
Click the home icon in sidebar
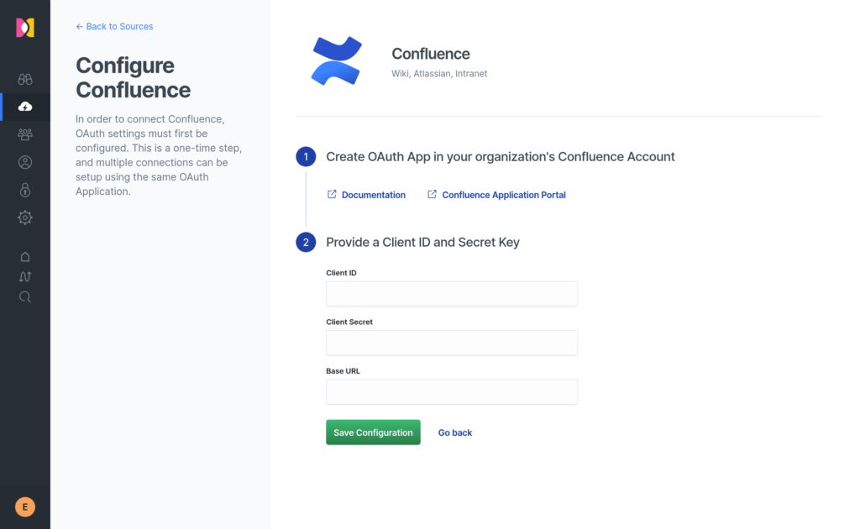(25, 257)
